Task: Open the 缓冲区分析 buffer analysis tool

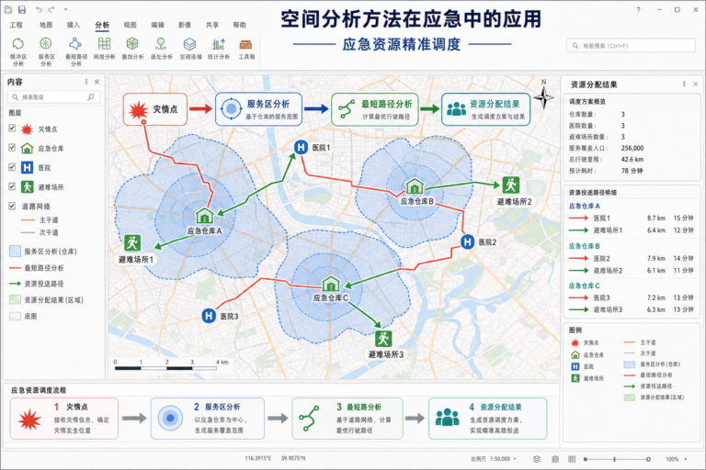Action: pyautogui.click(x=18, y=51)
